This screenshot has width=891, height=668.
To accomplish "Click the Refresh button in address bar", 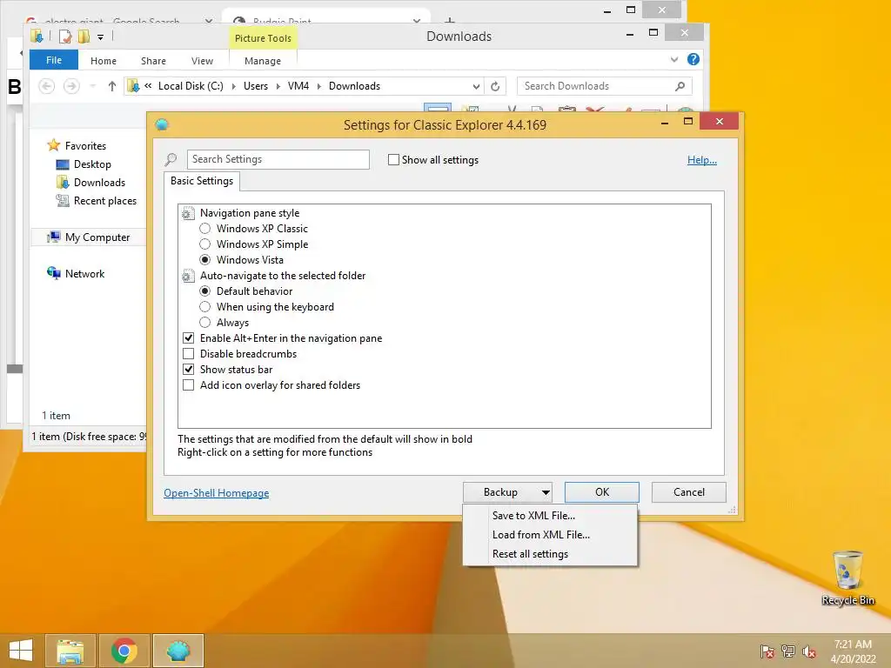I will point(495,86).
